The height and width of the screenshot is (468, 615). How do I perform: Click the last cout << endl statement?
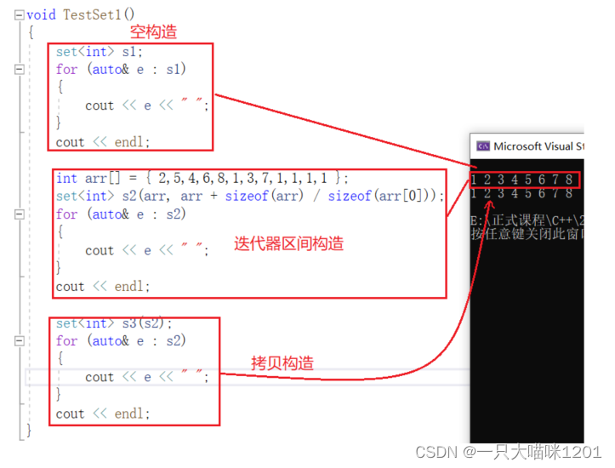[x=103, y=414]
